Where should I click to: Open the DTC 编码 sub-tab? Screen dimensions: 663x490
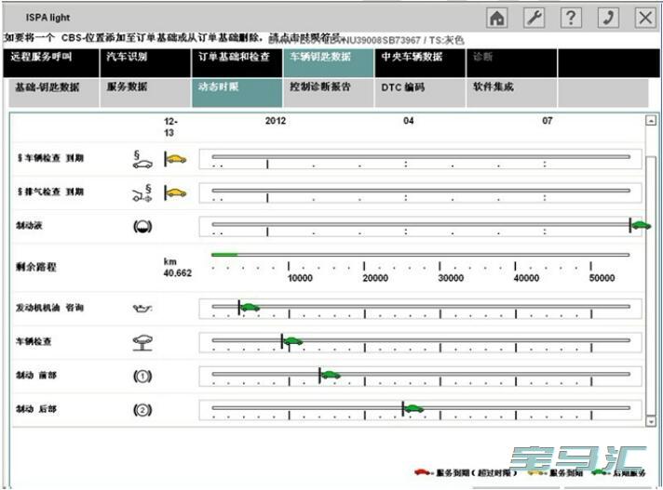click(420, 93)
